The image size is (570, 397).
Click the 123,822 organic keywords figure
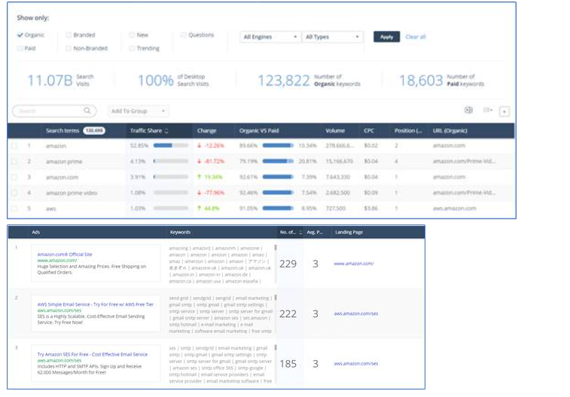coord(284,81)
